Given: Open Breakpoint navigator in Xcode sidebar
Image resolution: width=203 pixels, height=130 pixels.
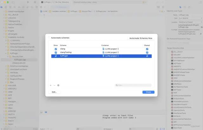Looking at the screenshot, I should pos(32,7).
